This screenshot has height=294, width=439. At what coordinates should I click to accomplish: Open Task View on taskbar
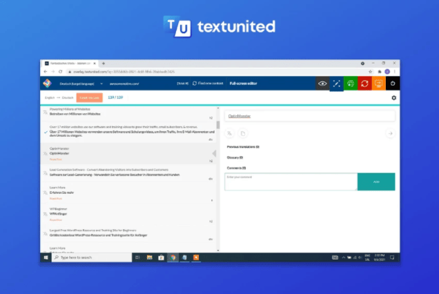click(x=137, y=257)
